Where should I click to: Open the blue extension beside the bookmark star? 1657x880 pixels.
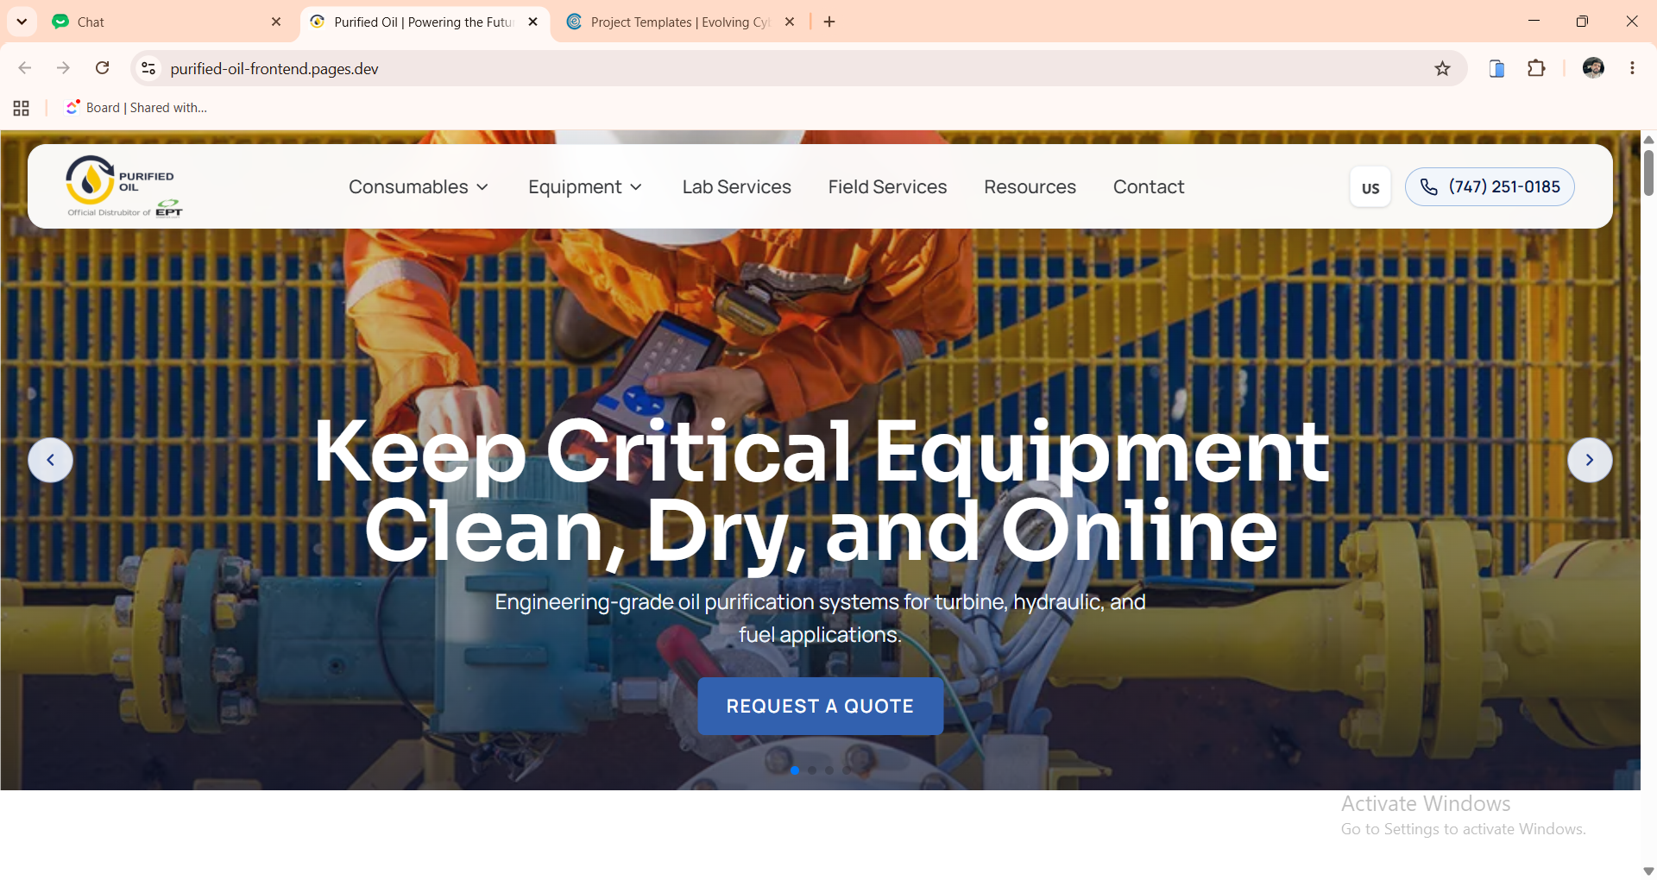point(1497,69)
